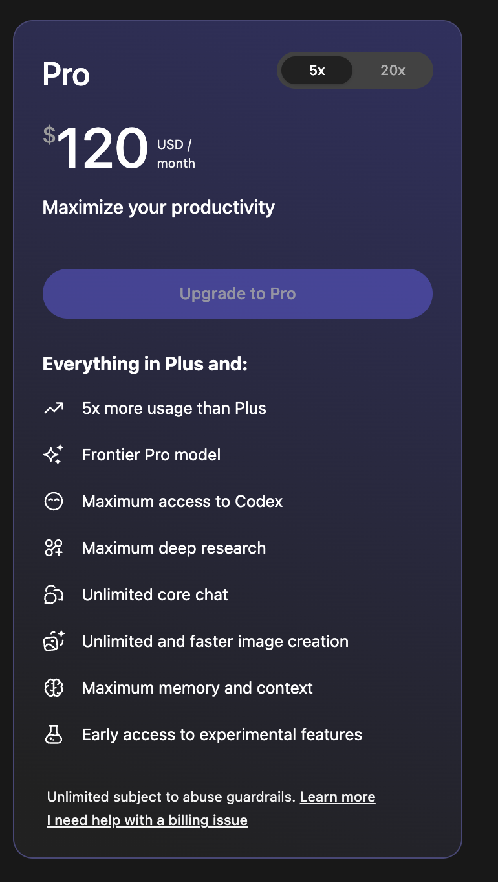Click the image creation icon
Image resolution: width=498 pixels, height=882 pixels.
point(54,641)
